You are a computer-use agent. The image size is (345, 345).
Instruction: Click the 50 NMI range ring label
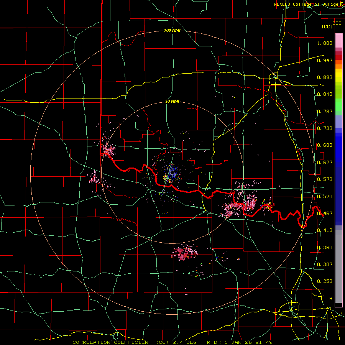pyautogui.click(x=172, y=102)
